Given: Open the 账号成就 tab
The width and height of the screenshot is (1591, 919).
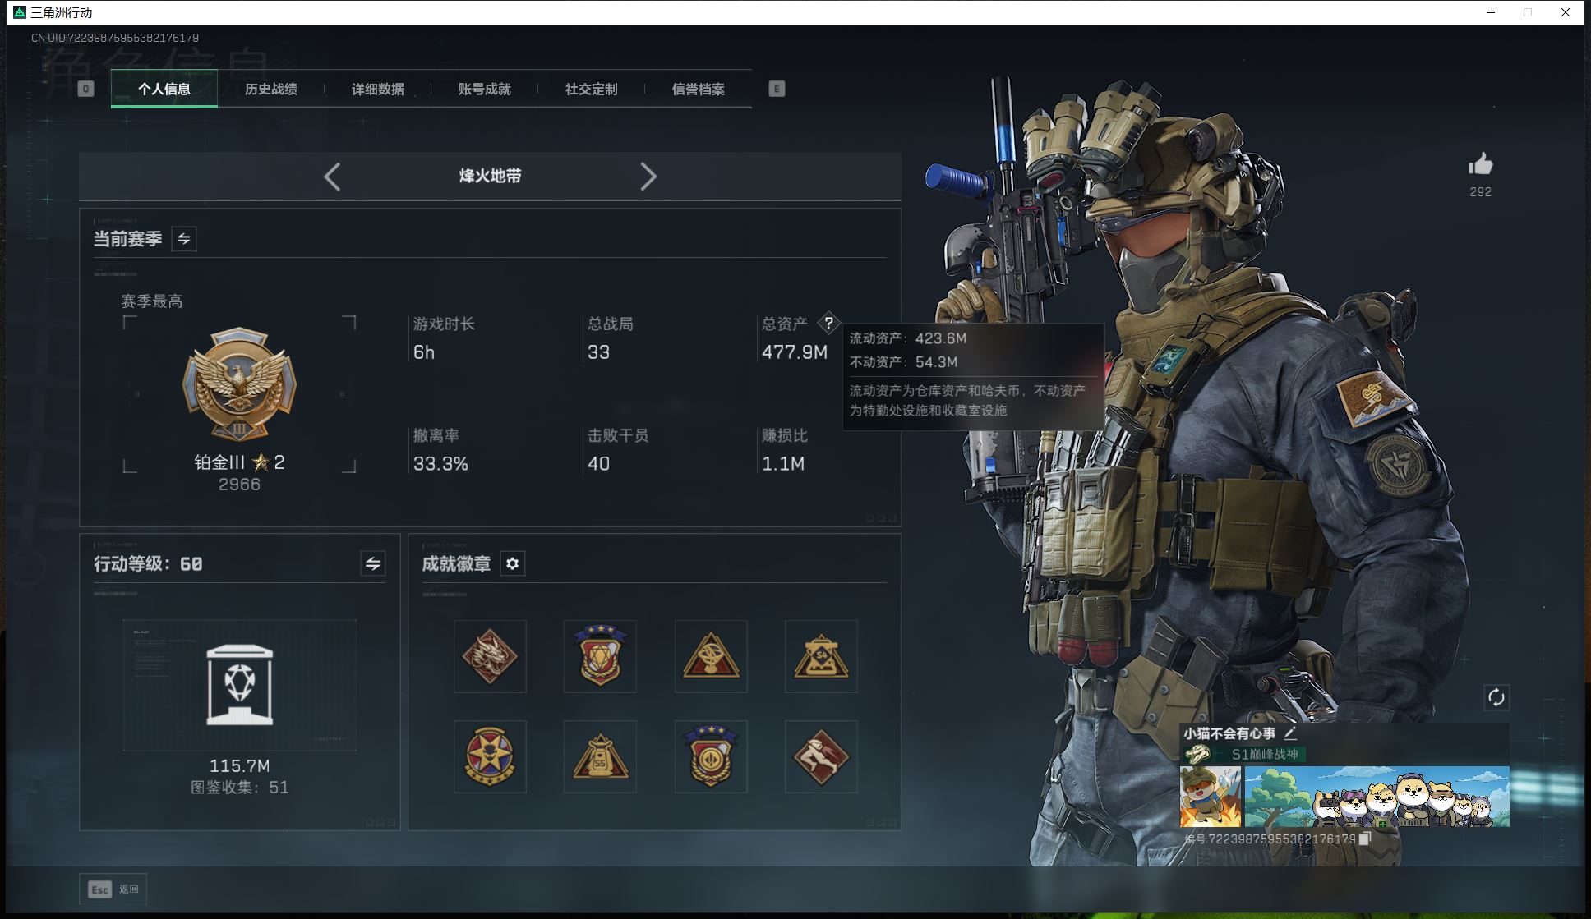Looking at the screenshot, I should click(x=484, y=90).
